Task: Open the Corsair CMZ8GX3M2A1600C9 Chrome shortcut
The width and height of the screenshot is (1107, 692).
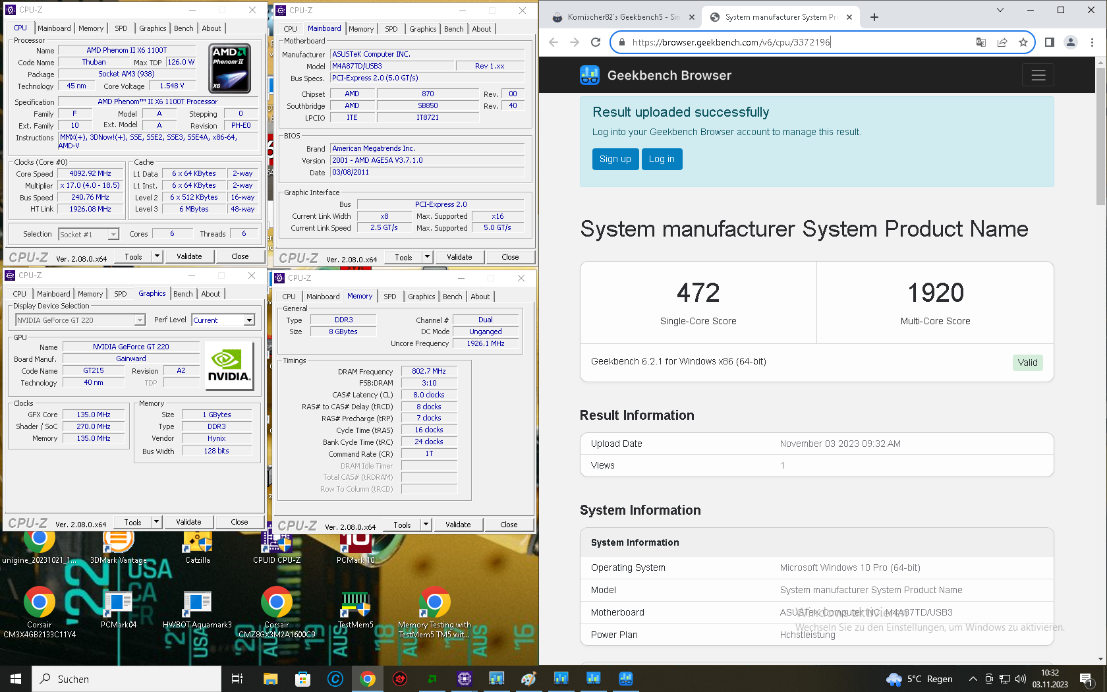Action: (x=277, y=613)
